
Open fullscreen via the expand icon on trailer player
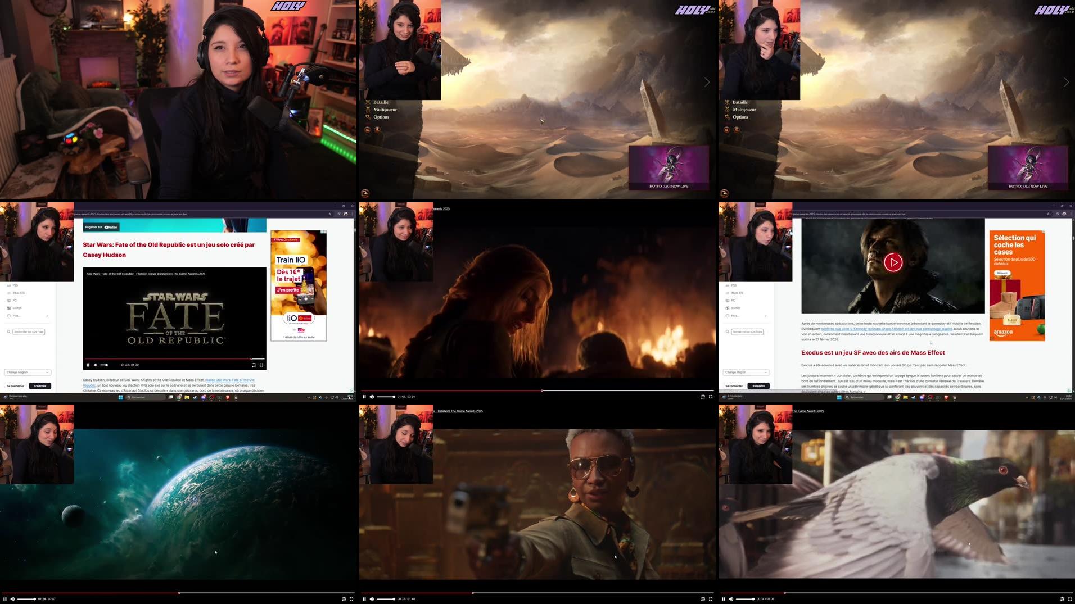[261, 365]
